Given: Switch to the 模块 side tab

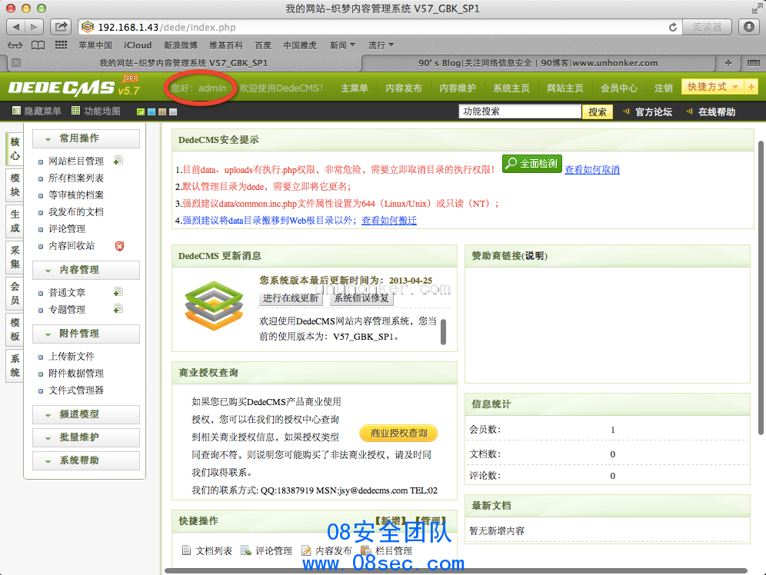Looking at the screenshot, I should 15,185.
